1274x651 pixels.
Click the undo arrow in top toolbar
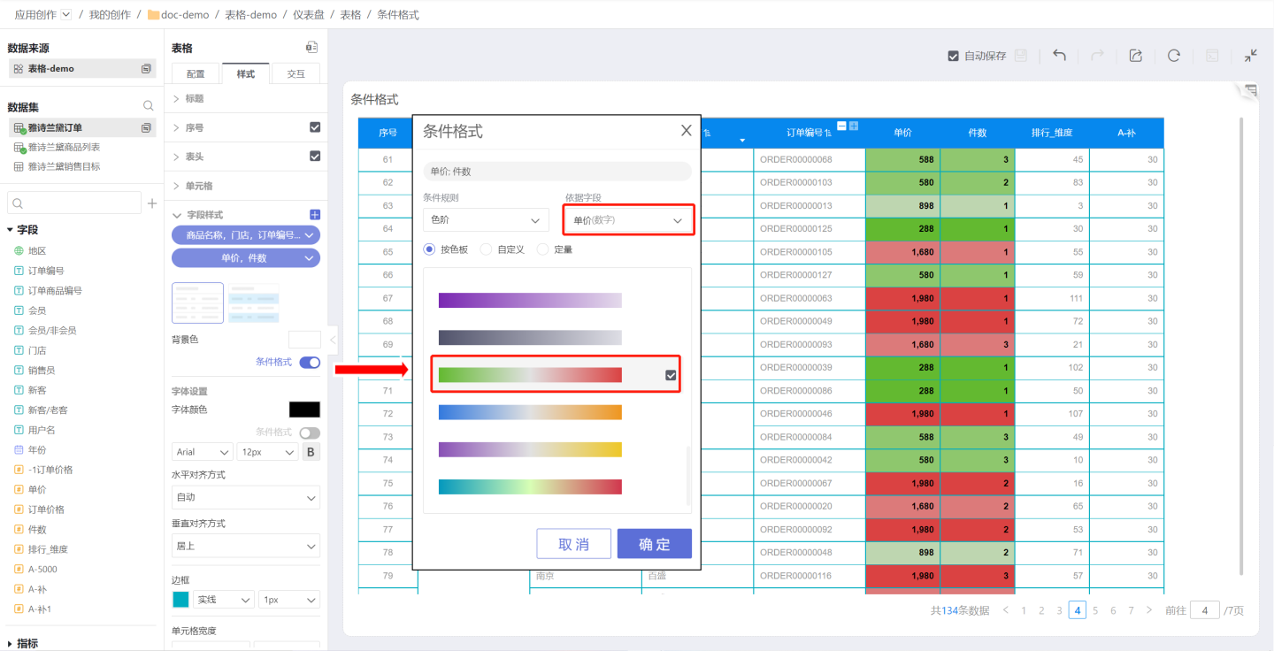(1059, 55)
